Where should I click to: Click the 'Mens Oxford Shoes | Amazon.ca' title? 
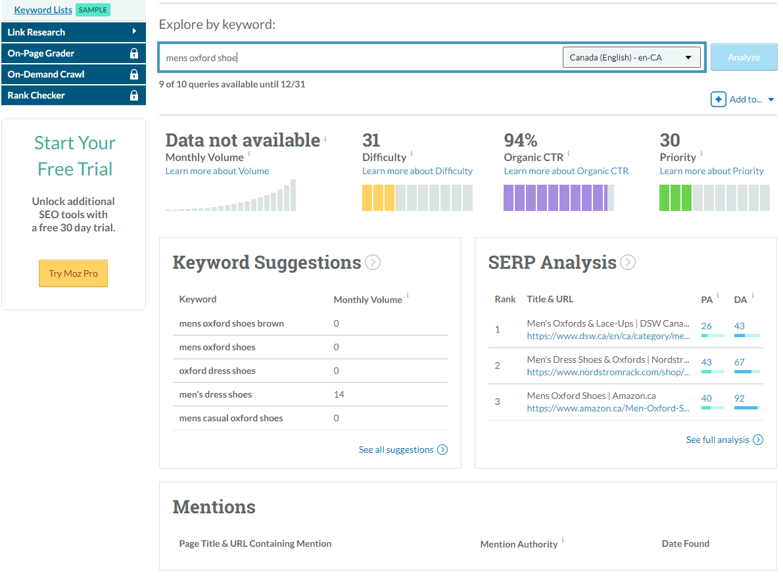click(x=591, y=396)
